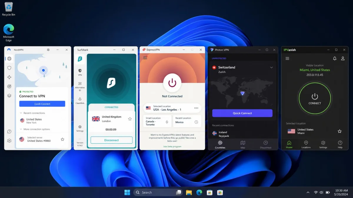Open CleanWeb in Surfshark sidebar

click(80, 101)
